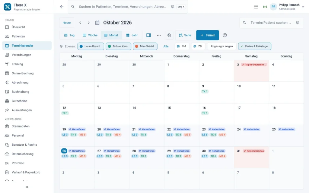Open the free-slot search magnifier icon

[169, 35]
